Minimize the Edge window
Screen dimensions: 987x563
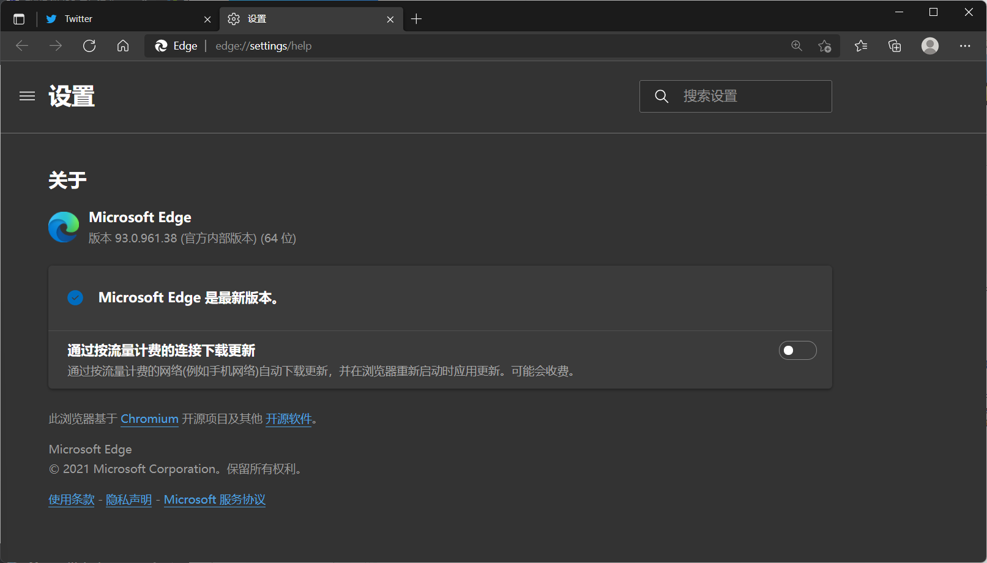pos(899,12)
